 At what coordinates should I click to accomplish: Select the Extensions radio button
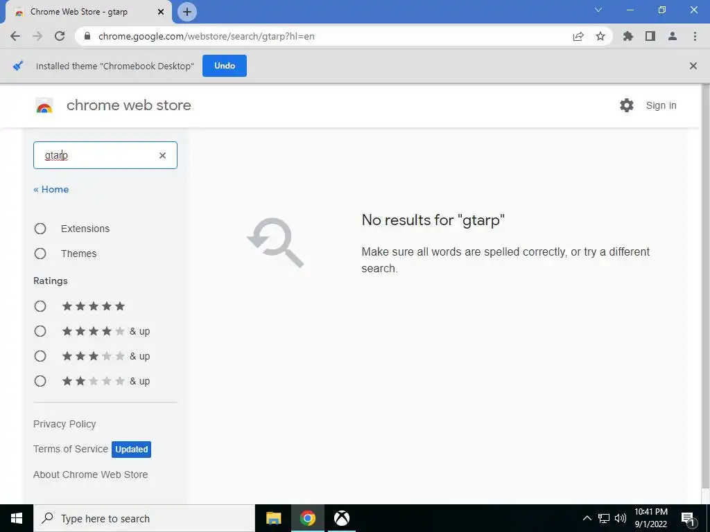point(40,229)
